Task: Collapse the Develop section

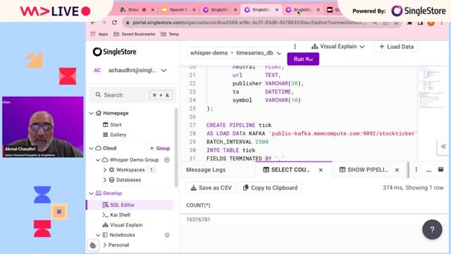Action: (x=92, y=193)
